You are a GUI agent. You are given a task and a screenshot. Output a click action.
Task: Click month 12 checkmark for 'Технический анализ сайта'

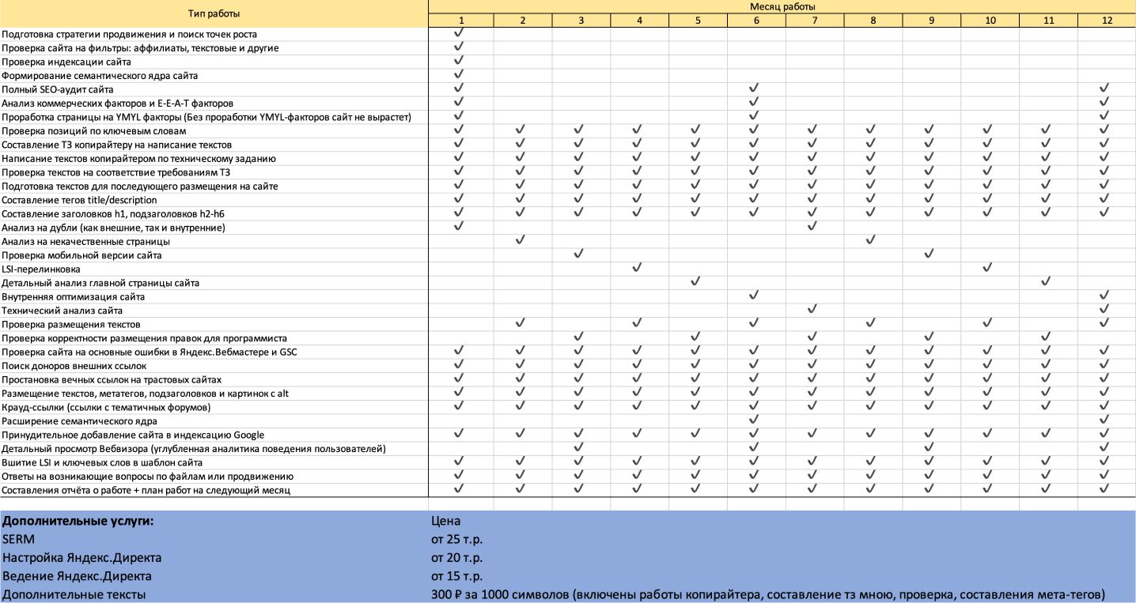point(1104,309)
